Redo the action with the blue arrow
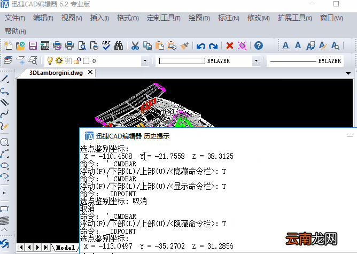This screenshot has width=357, height=254. pyautogui.click(x=213, y=46)
